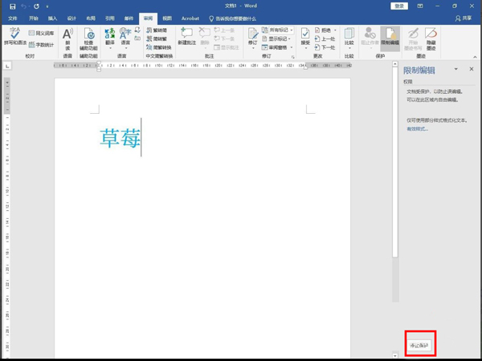
Task: Click the 字数统计 word count icon
Action: (x=46, y=45)
